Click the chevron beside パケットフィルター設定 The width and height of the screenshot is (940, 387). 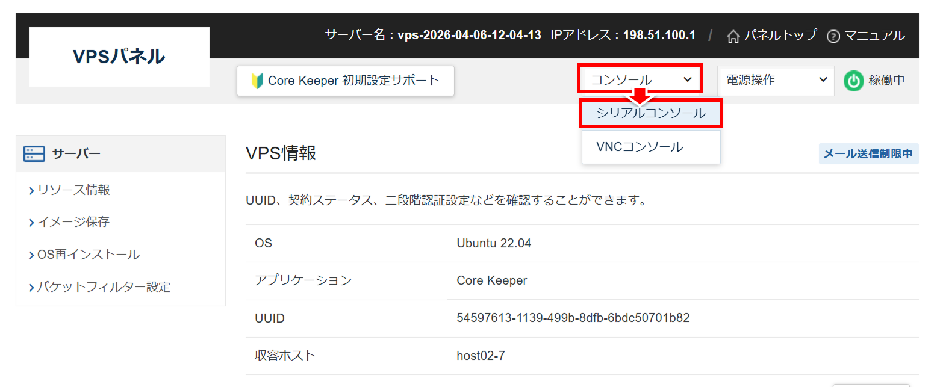point(31,288)
